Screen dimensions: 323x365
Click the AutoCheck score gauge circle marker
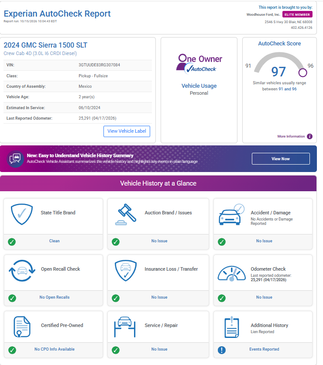point(302,72)
